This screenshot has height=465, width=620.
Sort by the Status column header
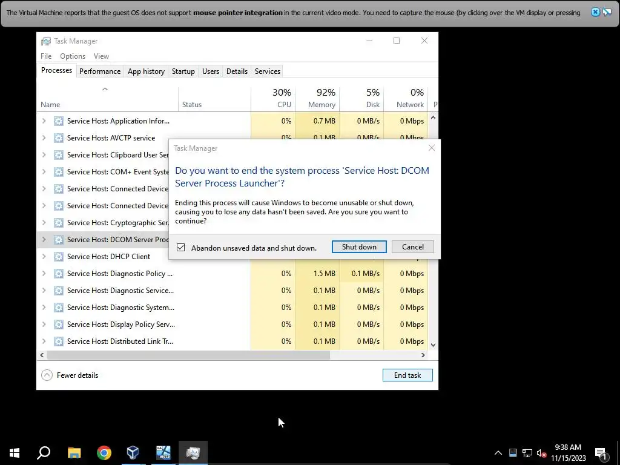(x=214, y=99)
